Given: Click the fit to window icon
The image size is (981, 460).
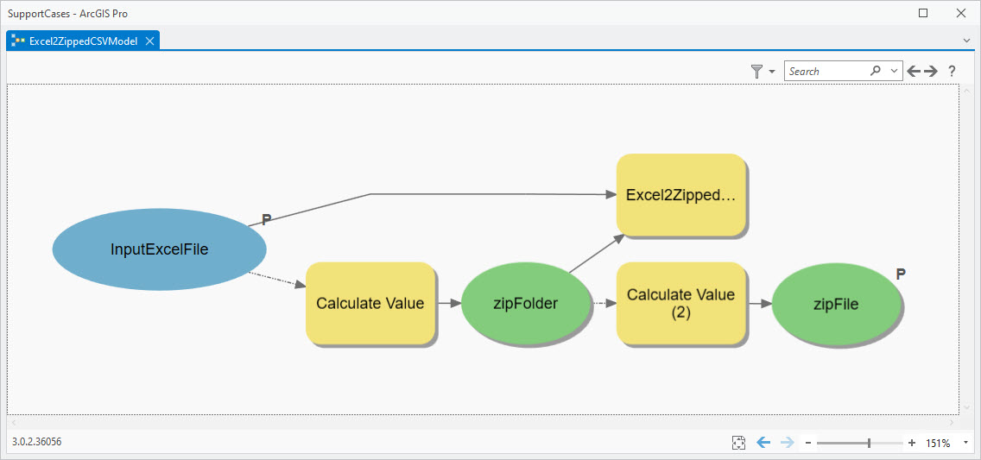Looking at the screenshot, I should [737, 443].
